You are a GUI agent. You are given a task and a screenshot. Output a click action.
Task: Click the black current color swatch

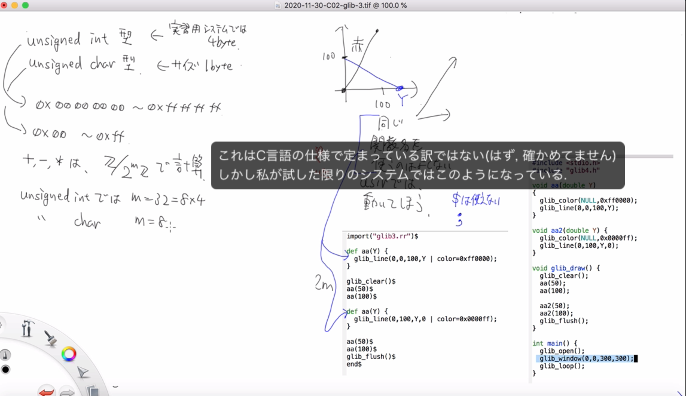click(x=5, y=370)
